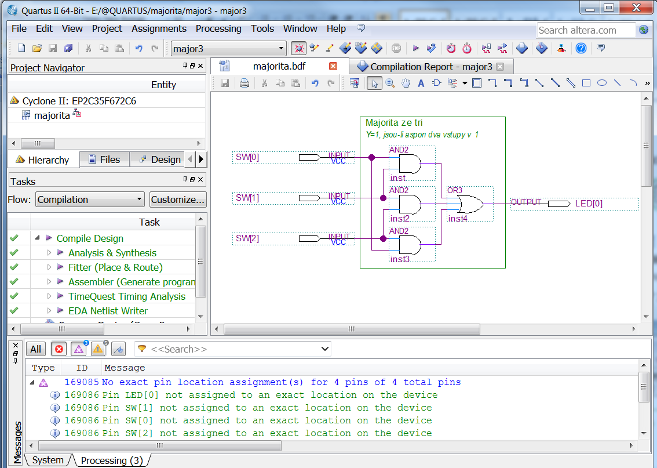The width and height of the screenshot is (657, 468).
Task: Select the Rectangle drawing tool
Action: [x=586, y=83]
